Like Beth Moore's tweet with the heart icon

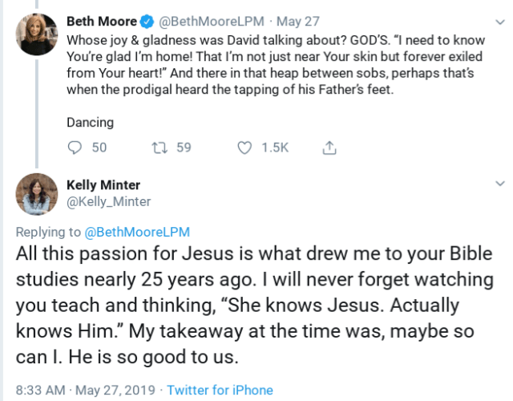pyautogui.click(x=245, y=147)
